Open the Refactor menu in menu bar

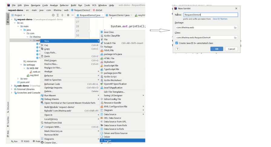[64, 5]
